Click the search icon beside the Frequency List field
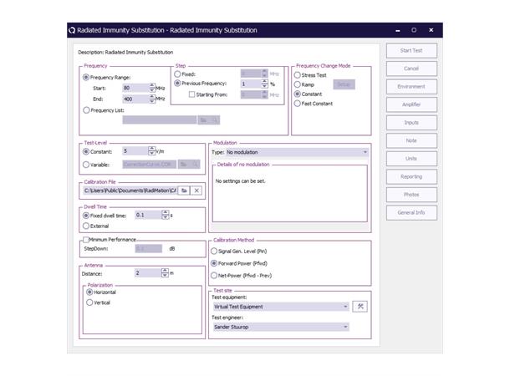This screenshot has height=376, width=510. 214,120
